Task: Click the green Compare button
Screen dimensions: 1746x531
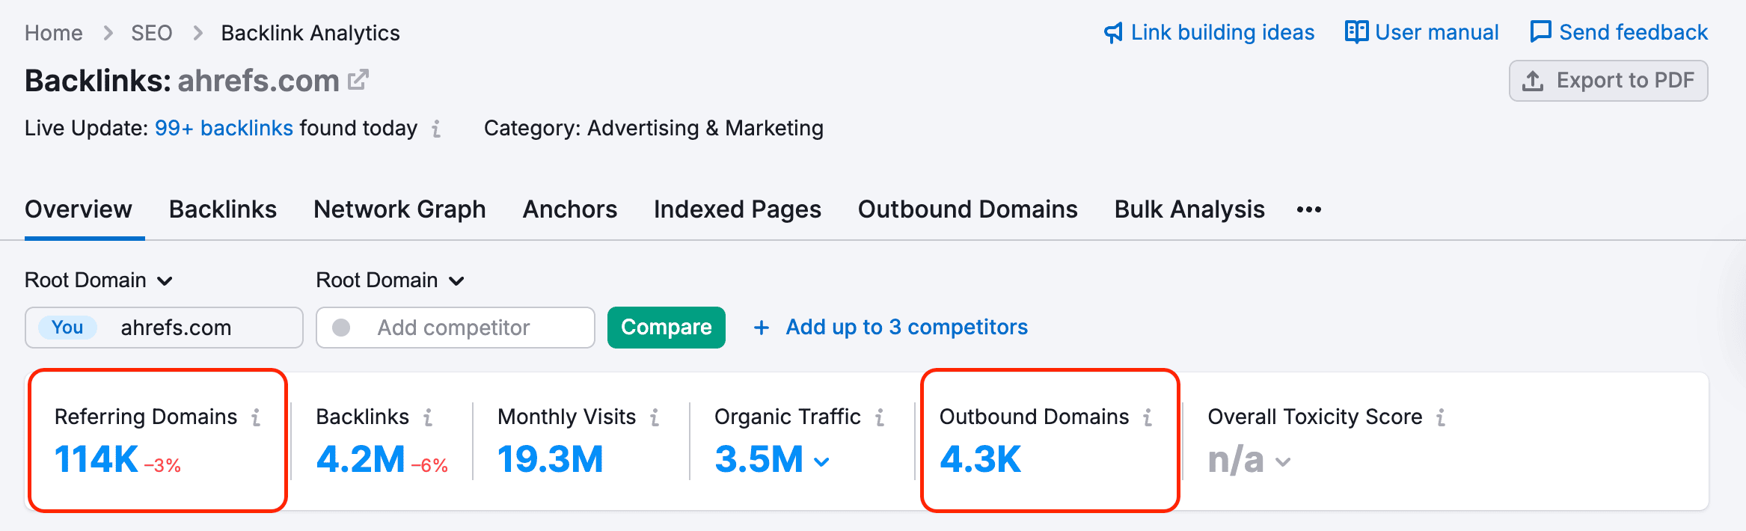Action: [667, 328]
